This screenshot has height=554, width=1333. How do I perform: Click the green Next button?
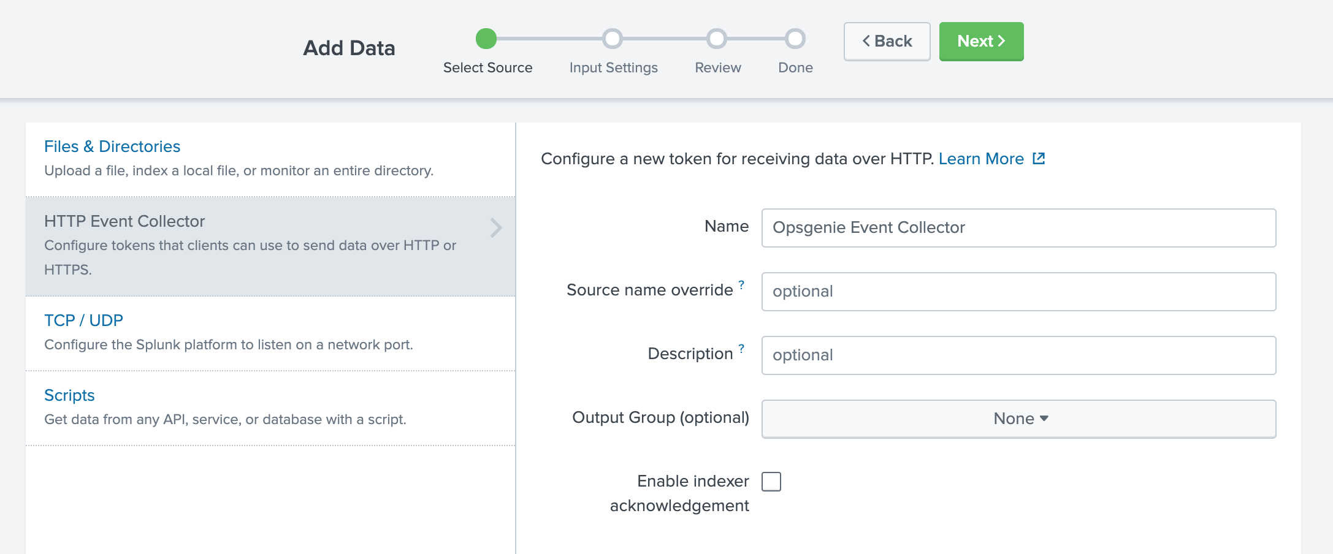pyautogui.click(x=981, y=41)
